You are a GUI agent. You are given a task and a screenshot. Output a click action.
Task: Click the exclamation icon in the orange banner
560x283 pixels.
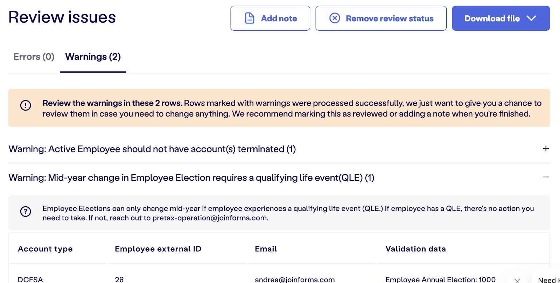pyautogui.click(x=26, y=105)
